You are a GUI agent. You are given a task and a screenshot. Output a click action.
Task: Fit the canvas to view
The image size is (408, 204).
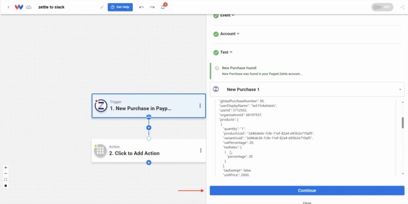pyautogui.click(x=6, y=180)
